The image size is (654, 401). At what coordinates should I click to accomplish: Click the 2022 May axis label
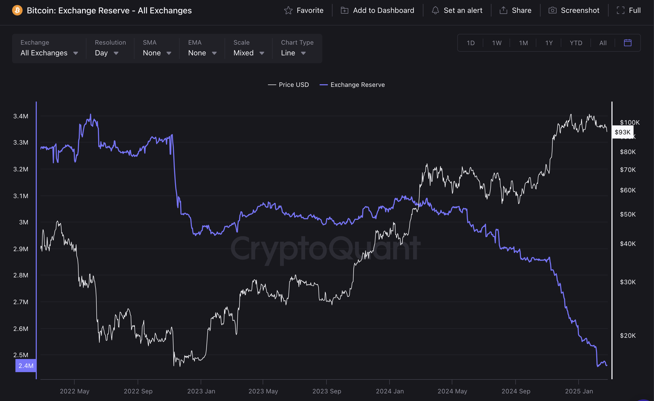click(75, 391)
